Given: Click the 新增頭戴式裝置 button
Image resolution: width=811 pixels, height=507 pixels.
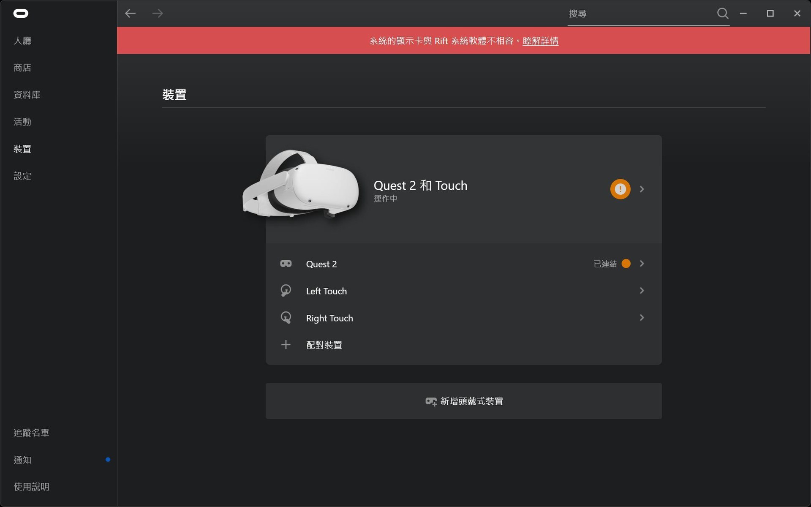Looking at the screenshot, I should click(x=463, y=401).
